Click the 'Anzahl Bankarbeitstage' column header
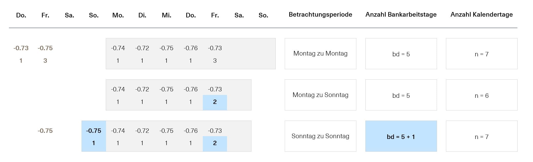533x162 pixels. point(401,15)
